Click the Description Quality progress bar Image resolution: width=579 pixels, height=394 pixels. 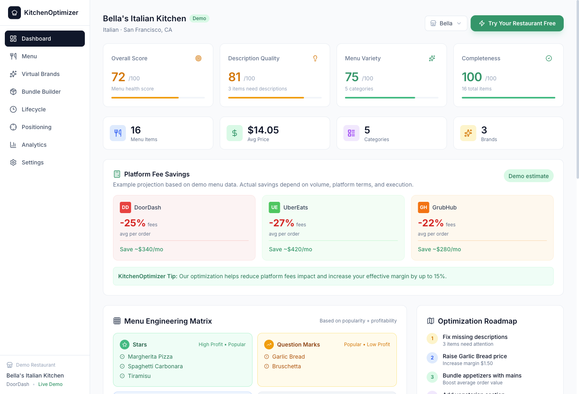point(275,98)
